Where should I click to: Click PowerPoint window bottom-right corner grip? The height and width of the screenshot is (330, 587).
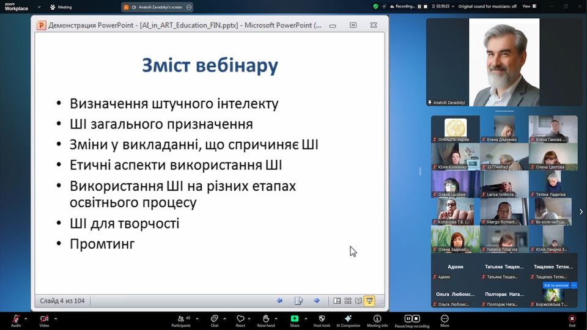click(381, 304)
